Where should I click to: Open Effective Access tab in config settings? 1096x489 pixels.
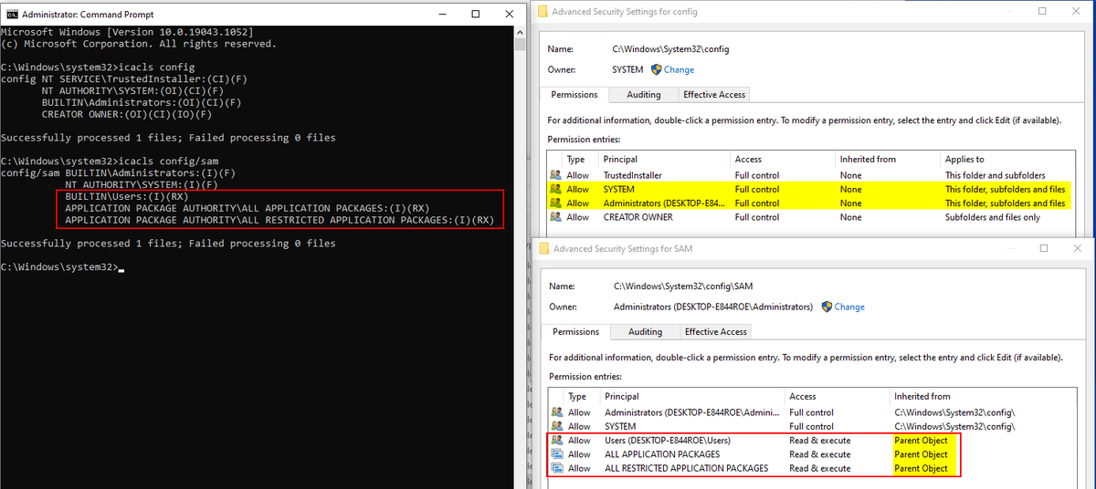point(714,95)
